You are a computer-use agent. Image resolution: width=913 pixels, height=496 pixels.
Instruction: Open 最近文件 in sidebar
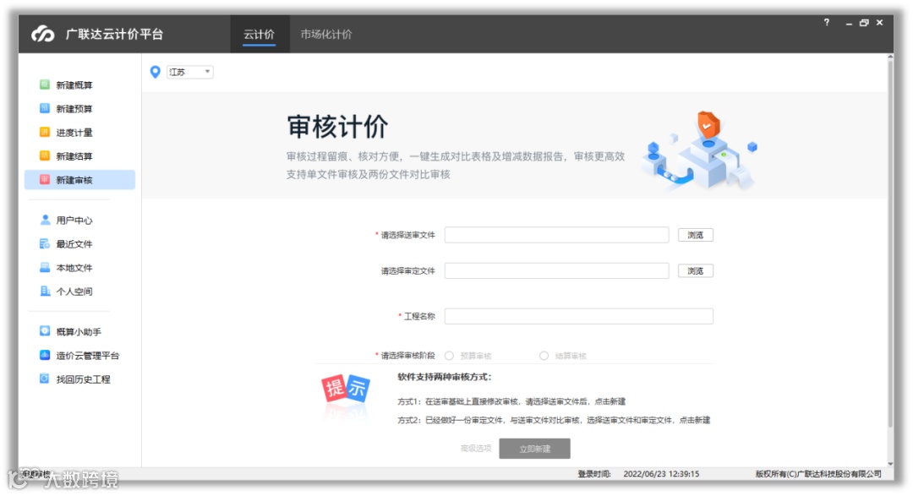coord(74,244)
